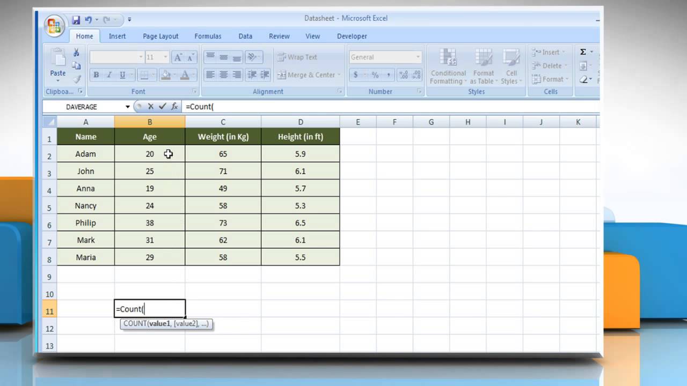Click the Copy icon in Clipboard
This screenshot has width=687, height=386.
point(76,65)
